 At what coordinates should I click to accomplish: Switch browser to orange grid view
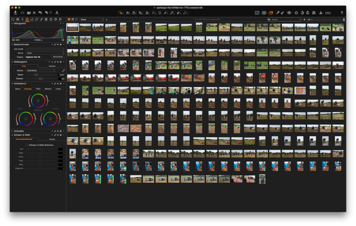(x=69, y=20)
